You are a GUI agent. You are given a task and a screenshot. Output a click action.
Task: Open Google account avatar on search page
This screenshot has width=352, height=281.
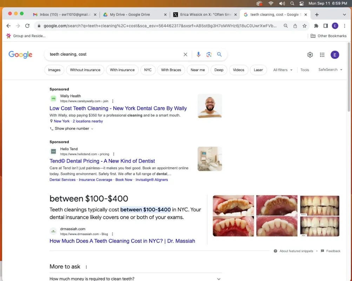[x=335, y=55]
